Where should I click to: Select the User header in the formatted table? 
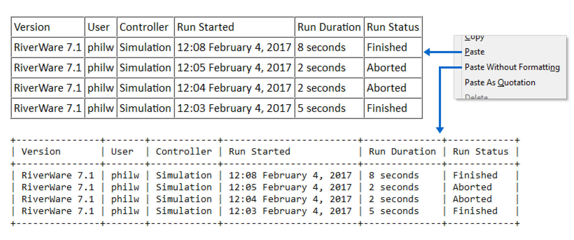(98, 27)
